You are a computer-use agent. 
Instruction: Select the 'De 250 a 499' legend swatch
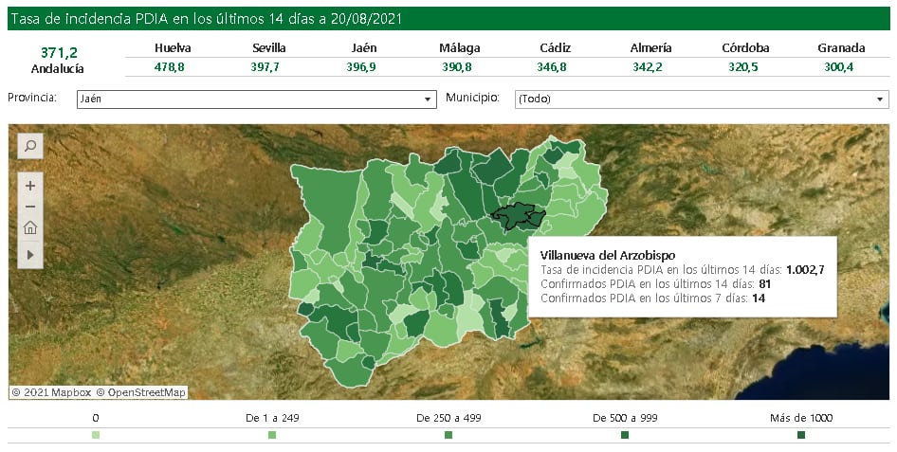(x=448, y=435)
